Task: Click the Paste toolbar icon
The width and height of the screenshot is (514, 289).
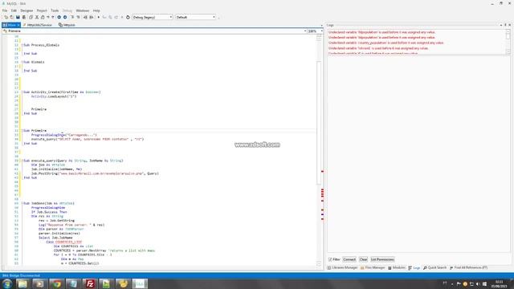Action: (x=43, y=17)
